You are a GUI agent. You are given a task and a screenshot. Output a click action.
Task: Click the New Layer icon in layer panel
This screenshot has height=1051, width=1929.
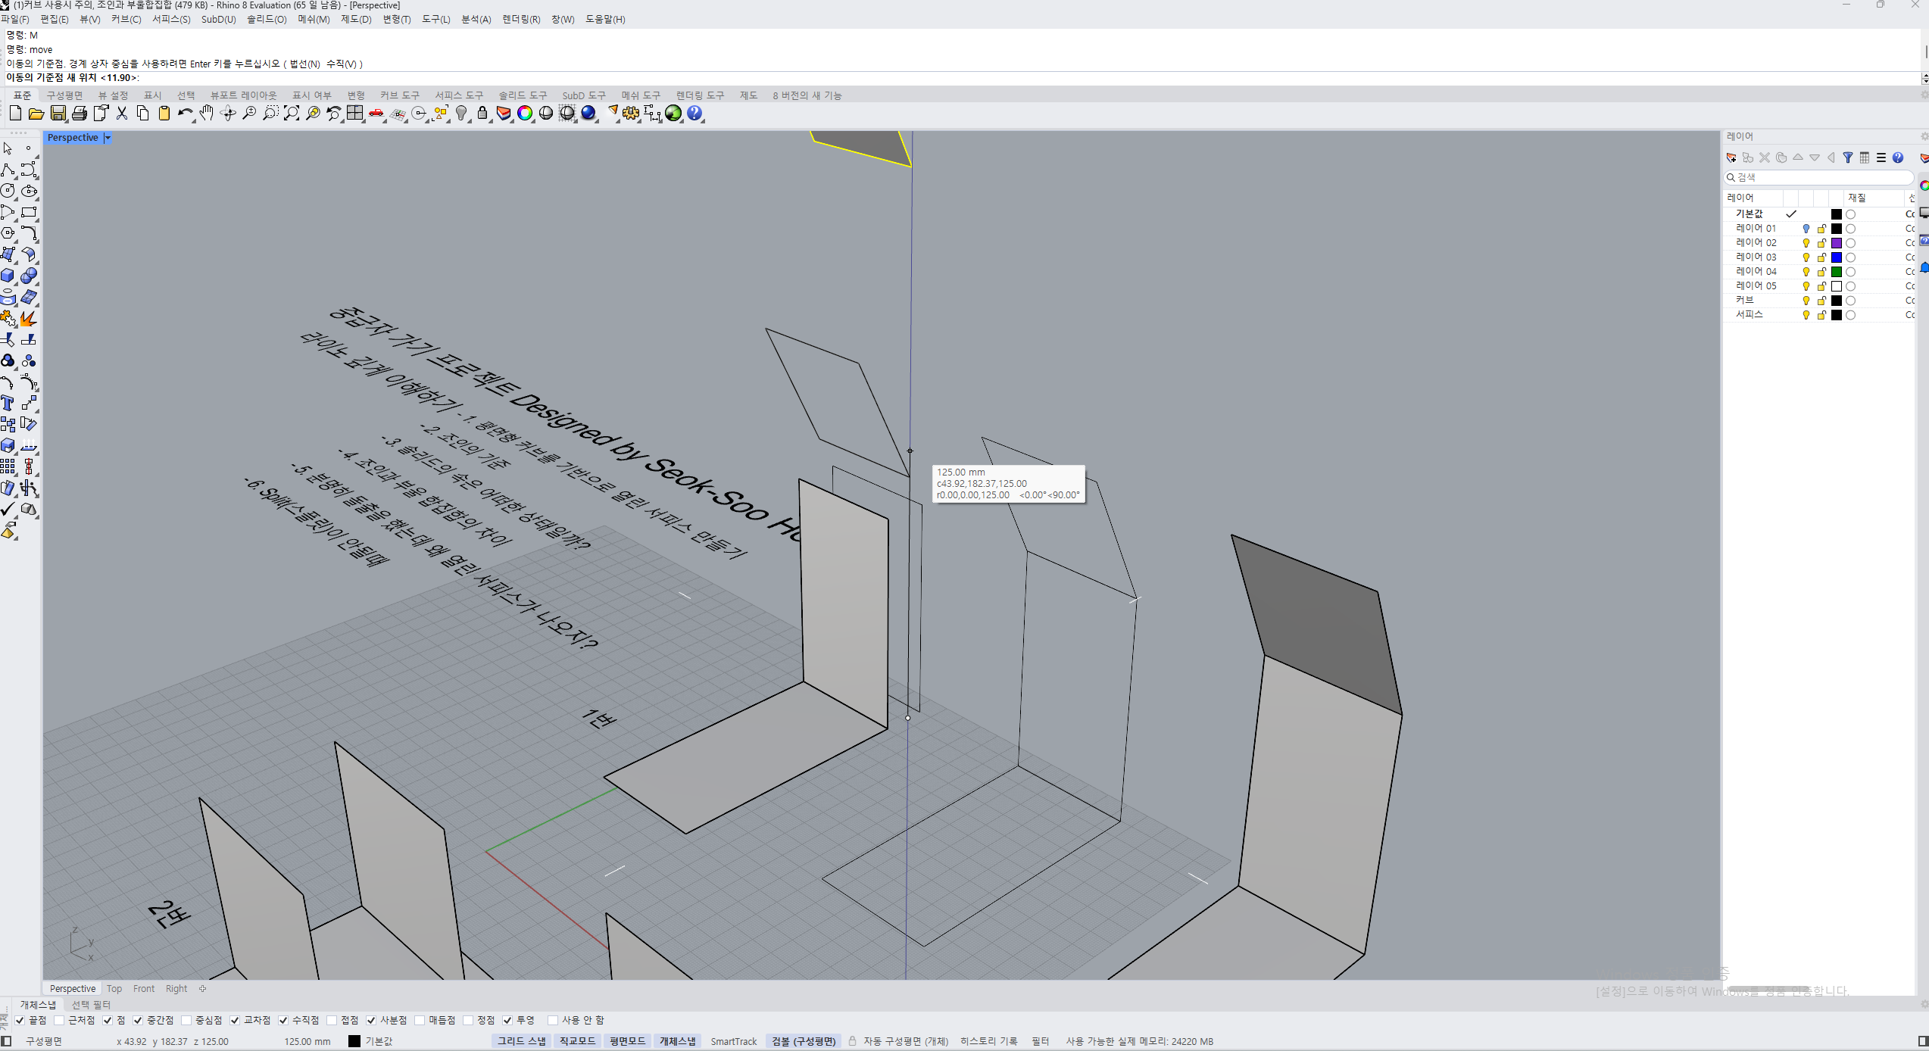pos(1731,157)
